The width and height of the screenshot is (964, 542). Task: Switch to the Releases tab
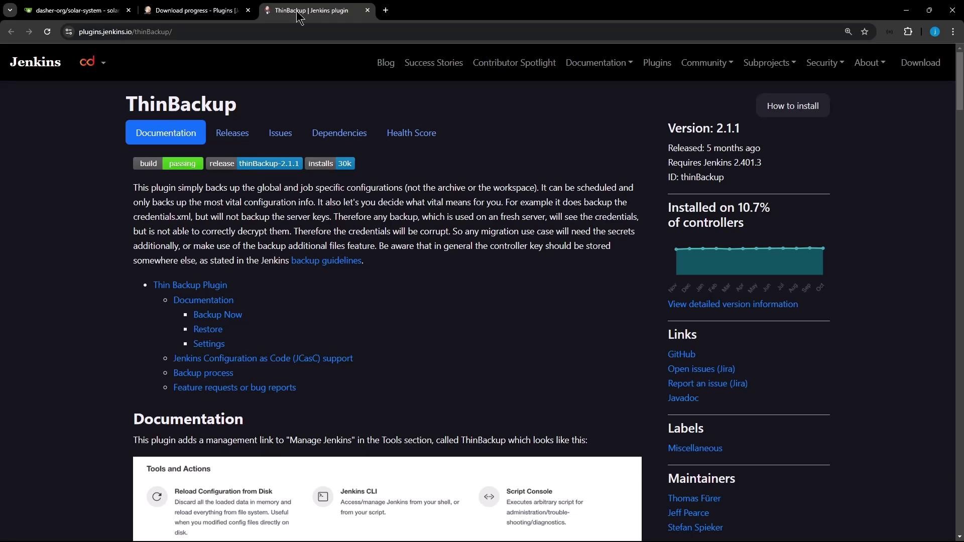click(232, 133)
